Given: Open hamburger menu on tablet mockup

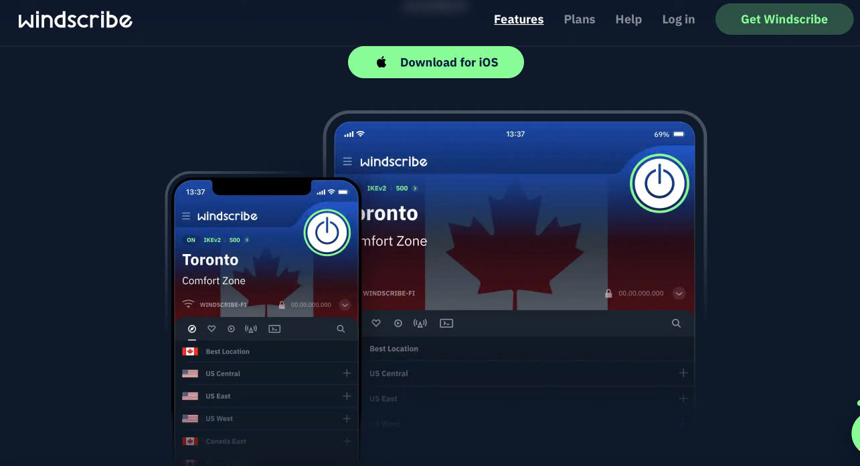Looking at the screenshot, I should pyautogui.click(x=347, y=161).
